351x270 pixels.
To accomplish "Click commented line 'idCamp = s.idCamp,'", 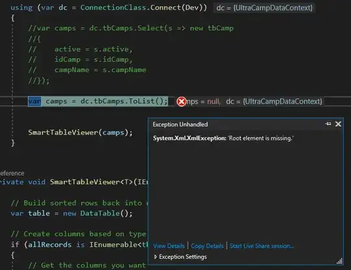I will tap(94, 60).
